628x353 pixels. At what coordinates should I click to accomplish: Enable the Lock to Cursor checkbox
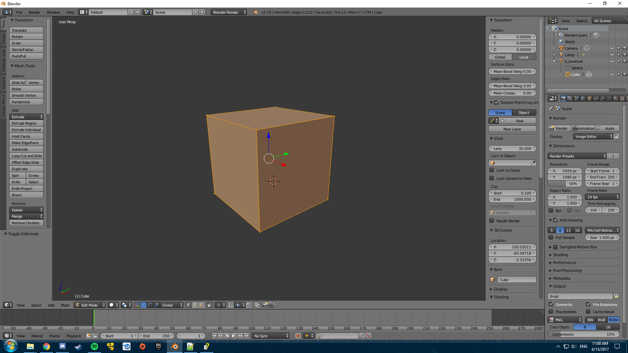492,170
